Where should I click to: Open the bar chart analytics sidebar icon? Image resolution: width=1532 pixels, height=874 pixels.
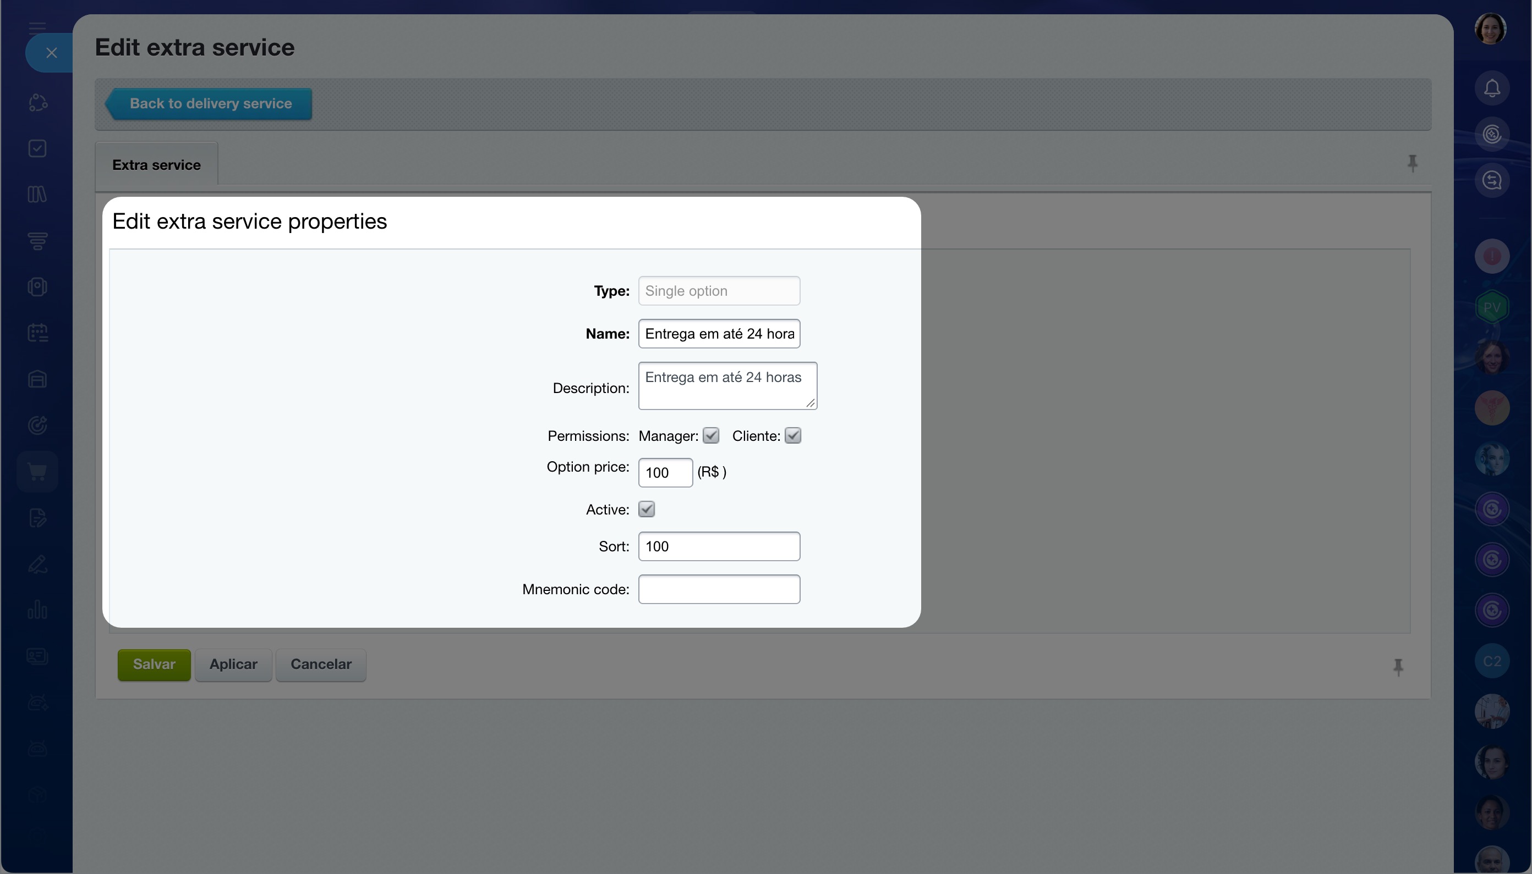[37, 610]
